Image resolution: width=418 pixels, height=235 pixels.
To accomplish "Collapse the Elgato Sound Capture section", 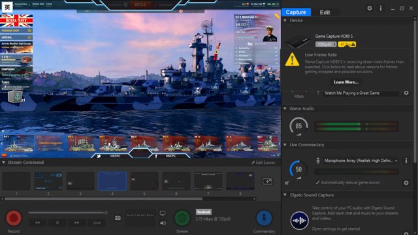I will click(285, 195).
